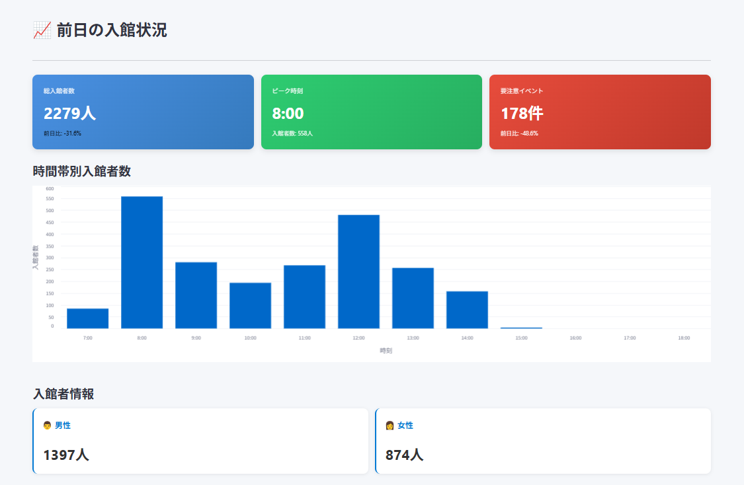Select the red 要注意イベント summary card
This screenshot has height=485, width=744.
600,112
